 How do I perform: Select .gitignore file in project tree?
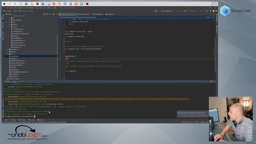pos(13,58)
